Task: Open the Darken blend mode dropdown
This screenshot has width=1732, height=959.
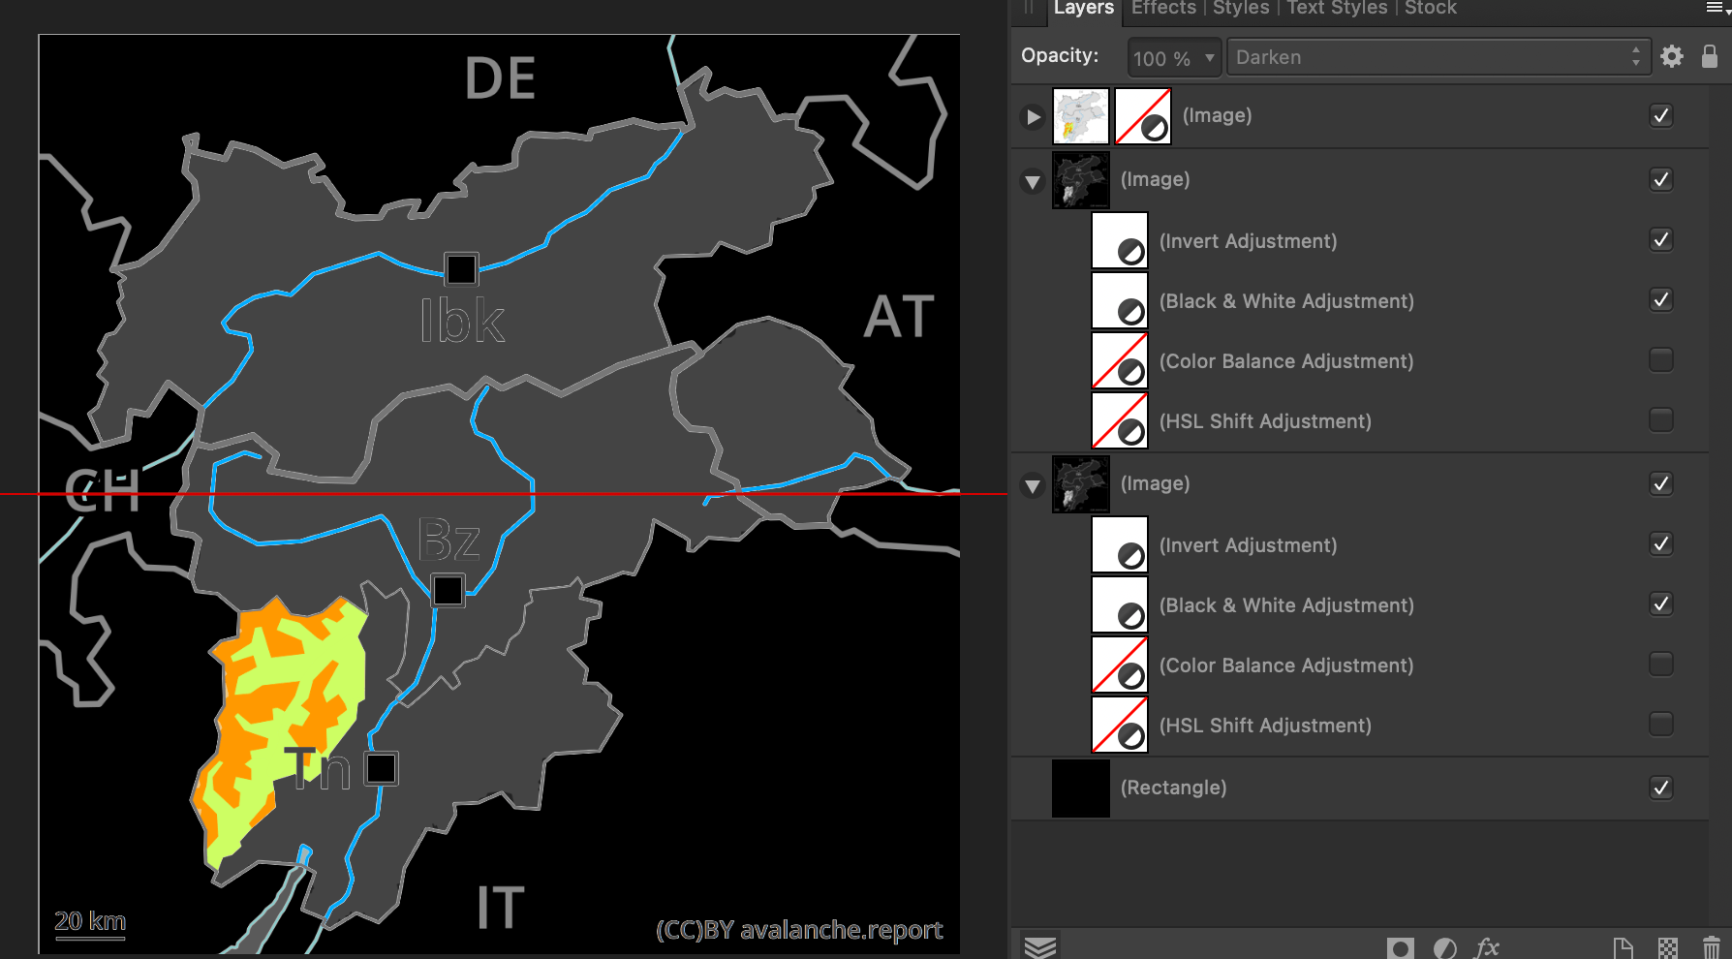Action: tap(1438, 57)
